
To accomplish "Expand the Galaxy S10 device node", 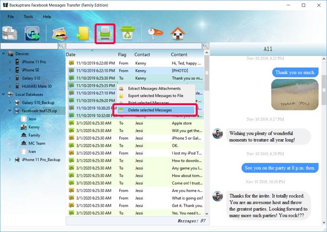I will click(x=10, y=78).
